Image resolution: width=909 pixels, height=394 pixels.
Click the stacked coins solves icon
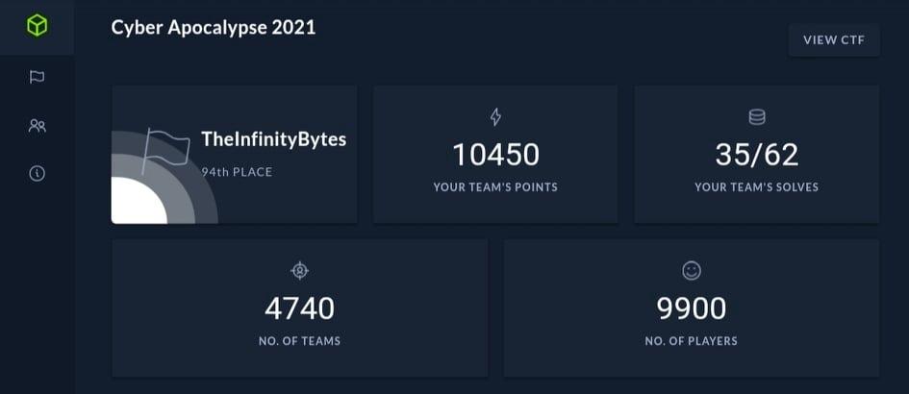coord(756,117)
